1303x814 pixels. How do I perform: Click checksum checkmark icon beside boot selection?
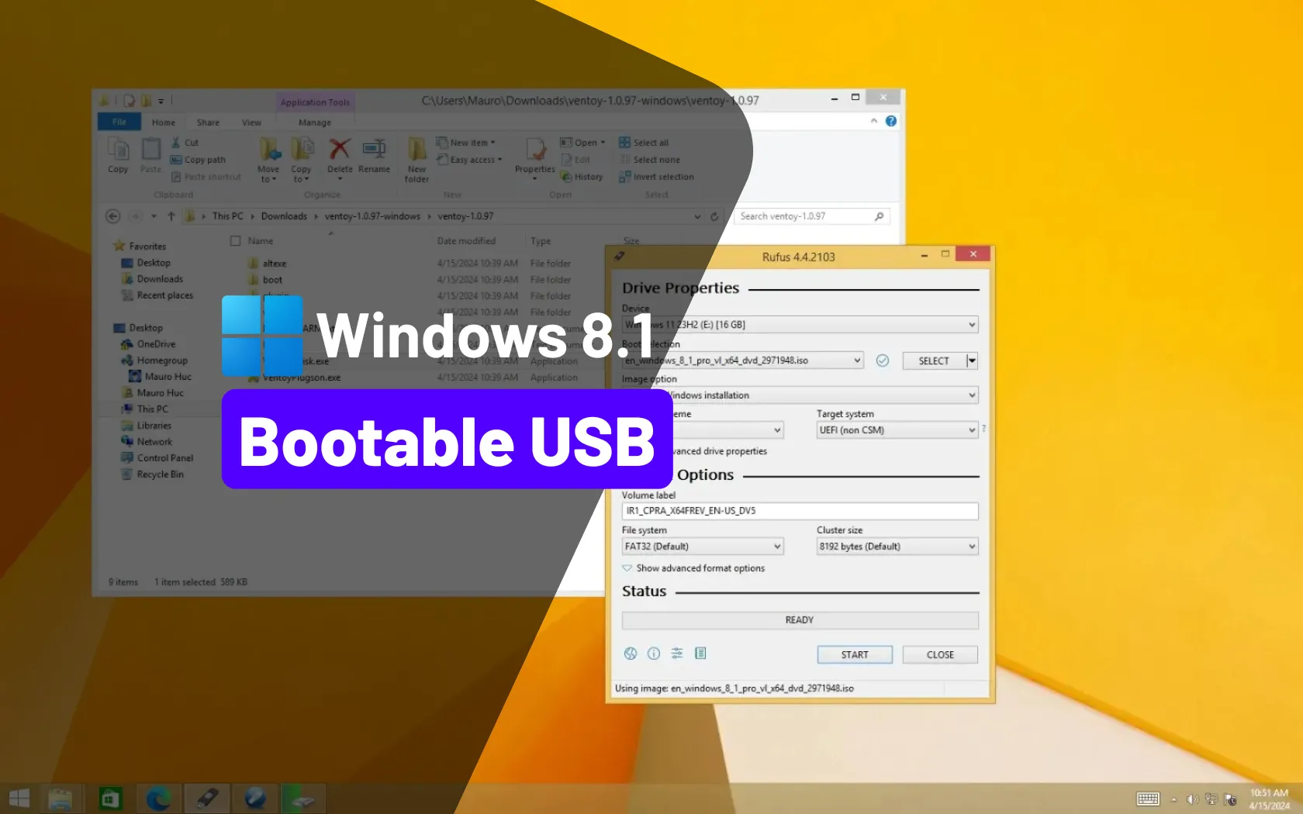pyautogui.click(x=883, y=360)
